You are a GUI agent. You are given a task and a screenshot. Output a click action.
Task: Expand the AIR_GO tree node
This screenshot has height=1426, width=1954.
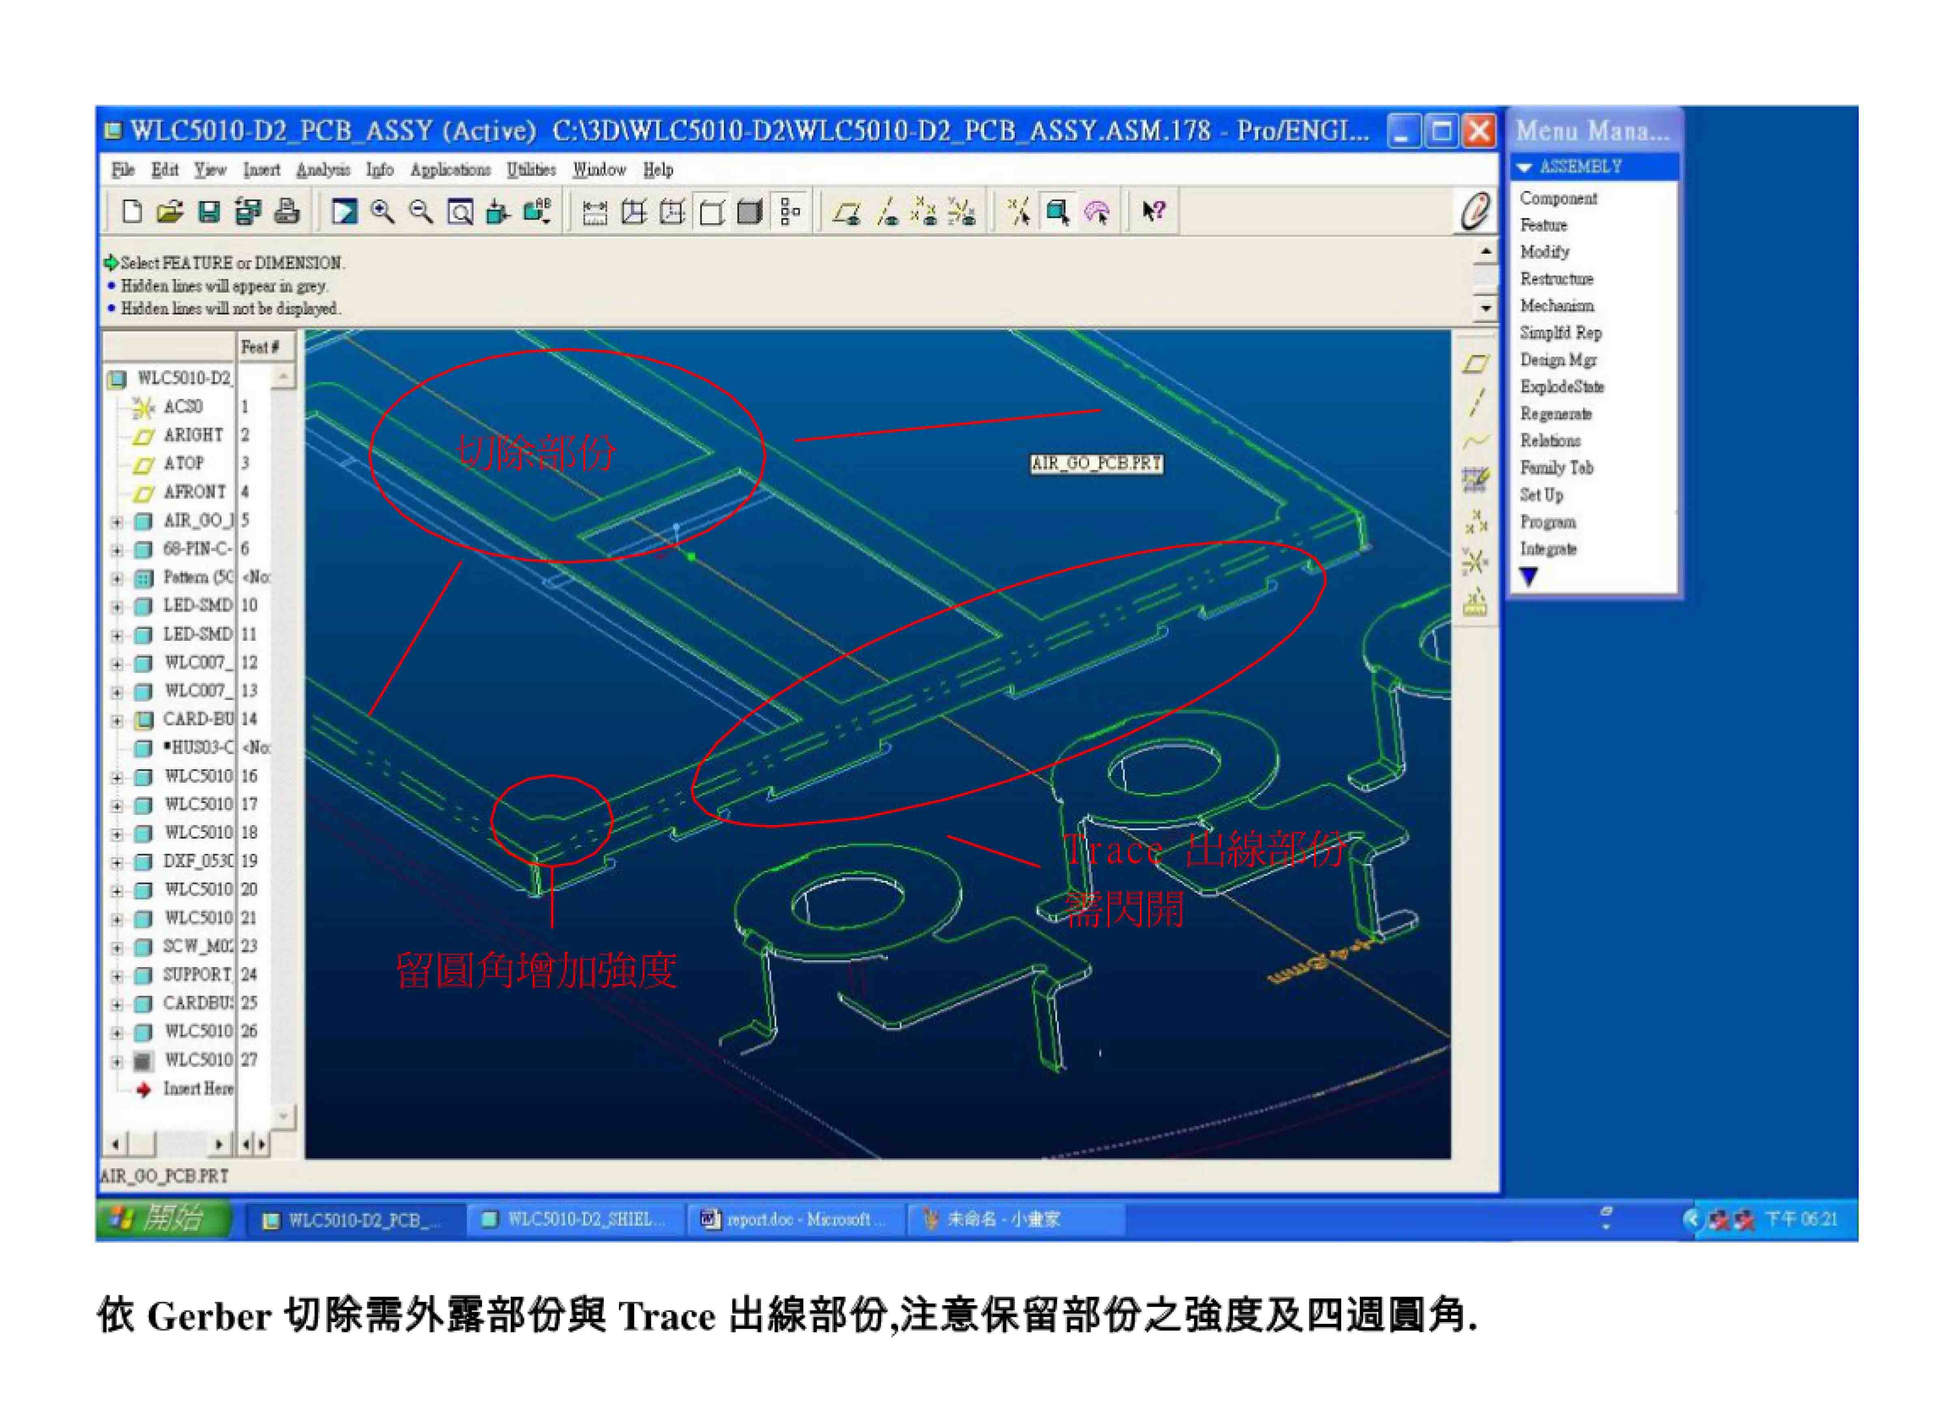116,521
